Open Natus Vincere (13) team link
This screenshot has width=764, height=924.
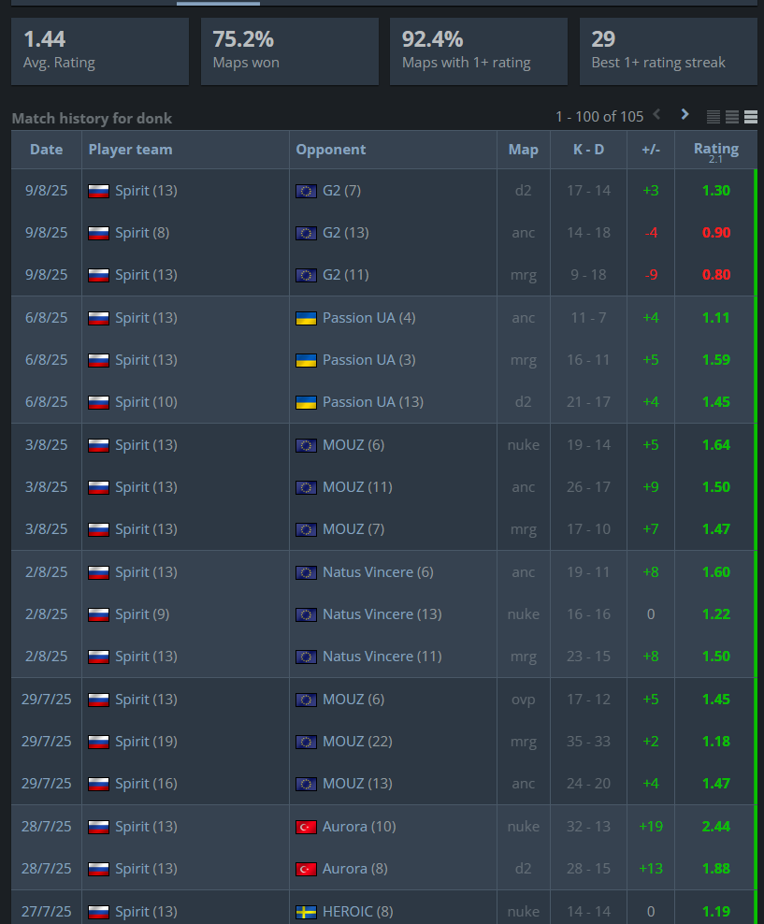click(x=382, y=614)
